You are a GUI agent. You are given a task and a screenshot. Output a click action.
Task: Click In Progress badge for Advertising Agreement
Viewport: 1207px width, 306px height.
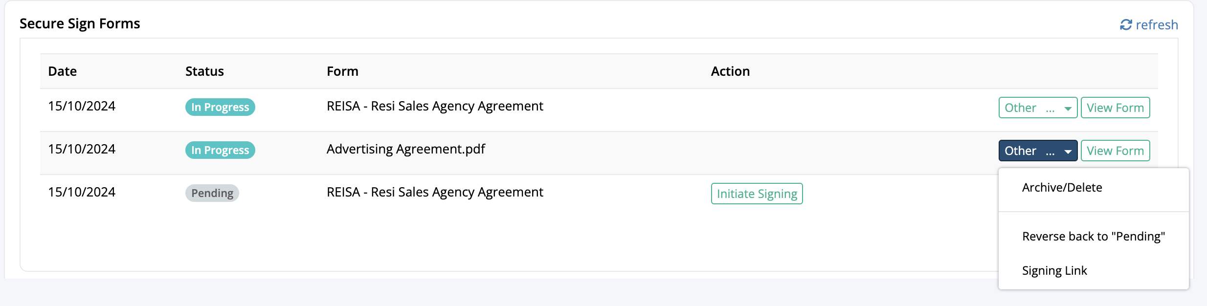(x=220, y=150)
